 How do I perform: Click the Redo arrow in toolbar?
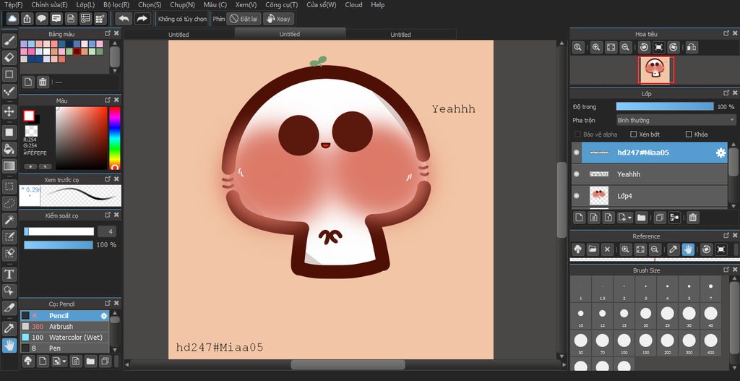coord(142,18)
